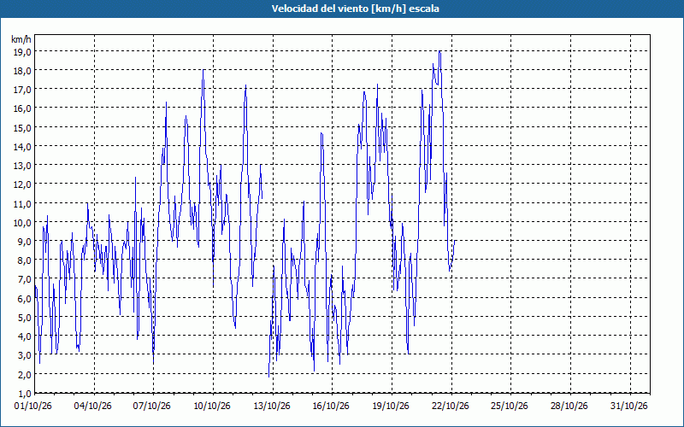Click the 01/10/26 date label

[x=32, y=406]
